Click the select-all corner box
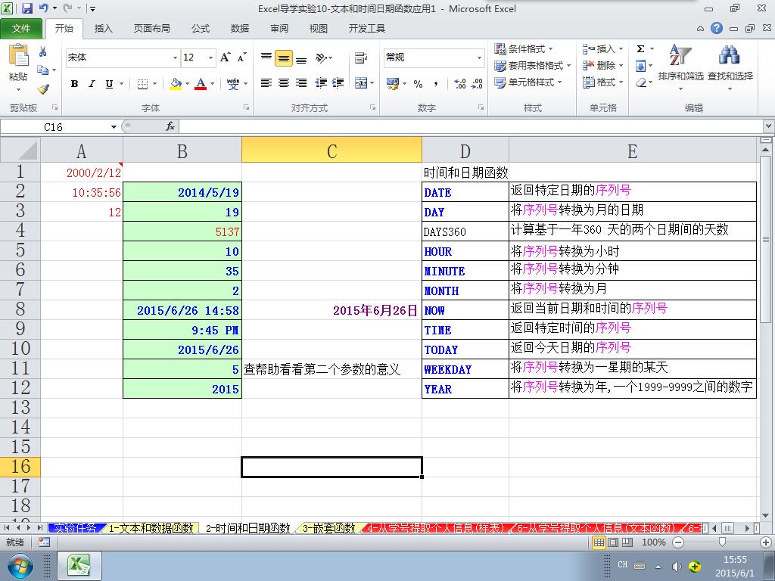Image resolution: width=775 pixels, height=581 pixels. coord(20,151)
